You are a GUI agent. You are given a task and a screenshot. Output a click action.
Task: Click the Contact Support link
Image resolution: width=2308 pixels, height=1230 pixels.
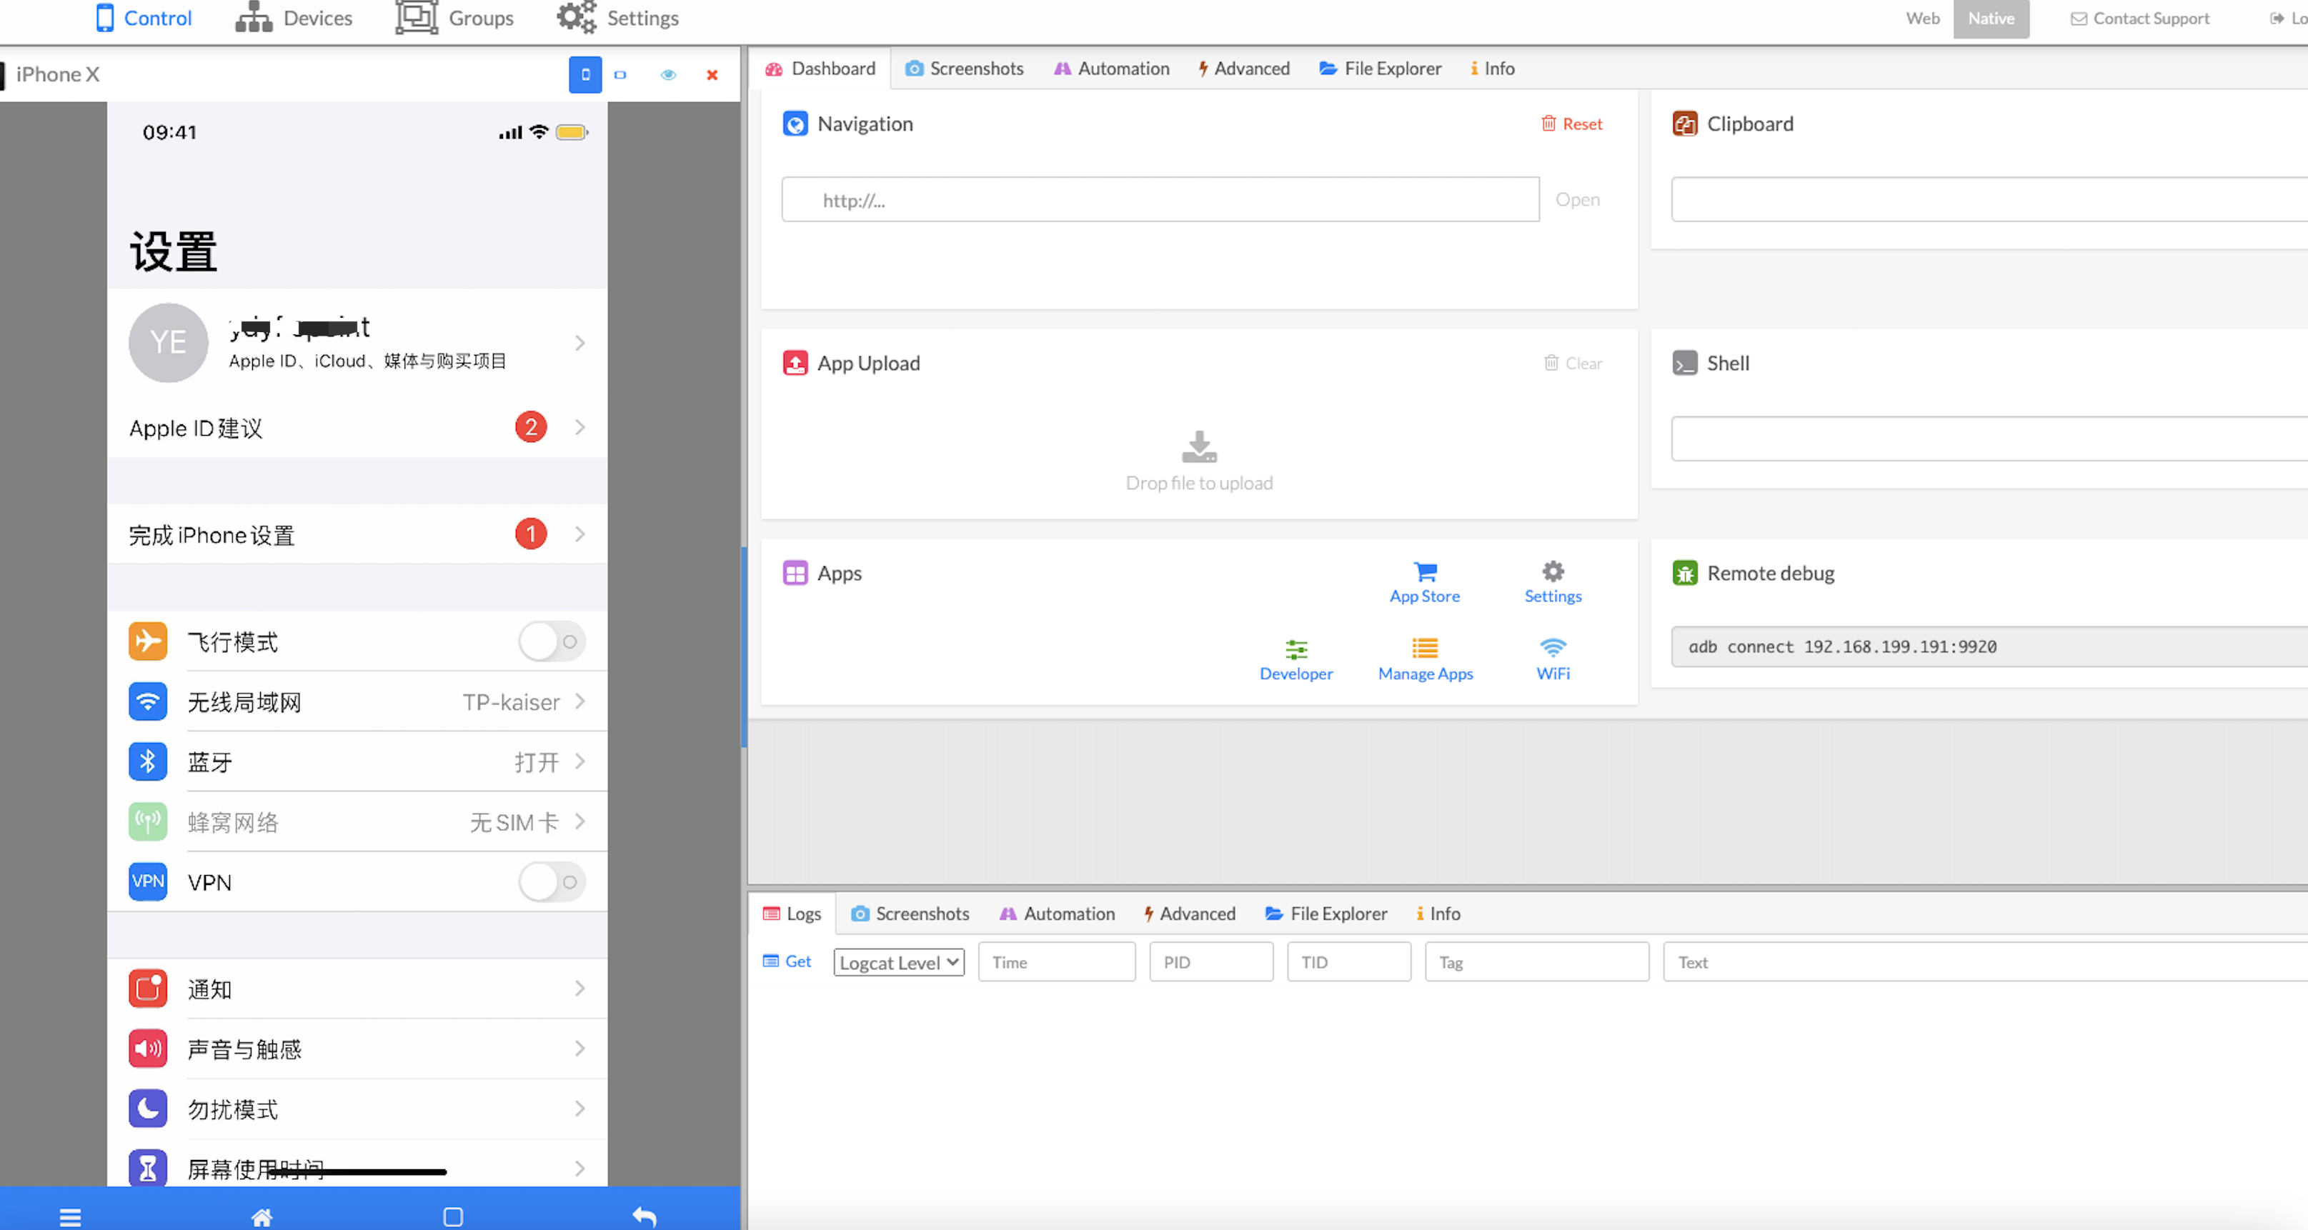(2139, 18)
